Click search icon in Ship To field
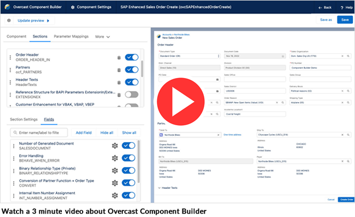Viewport: 355px width, 217px height. (x=348, y=135)
